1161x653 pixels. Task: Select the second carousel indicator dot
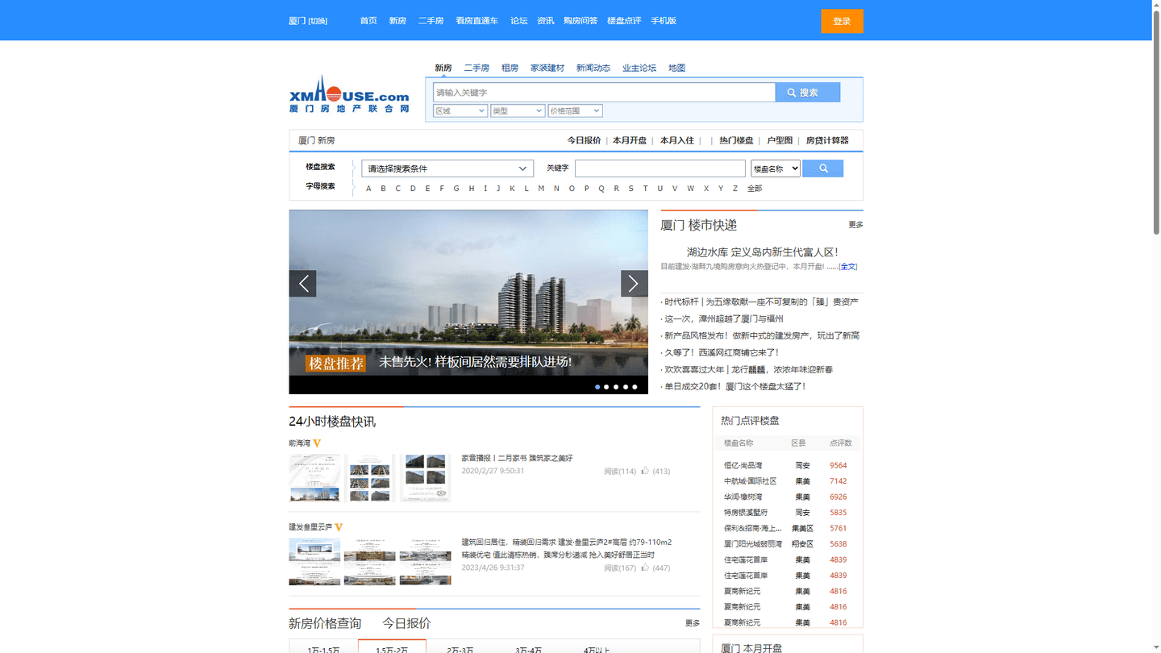click(x=606, y=387)
